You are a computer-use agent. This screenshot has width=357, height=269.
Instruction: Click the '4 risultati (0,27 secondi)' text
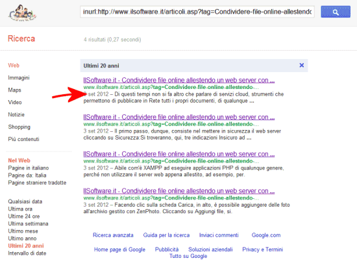(x=112, y=40)
